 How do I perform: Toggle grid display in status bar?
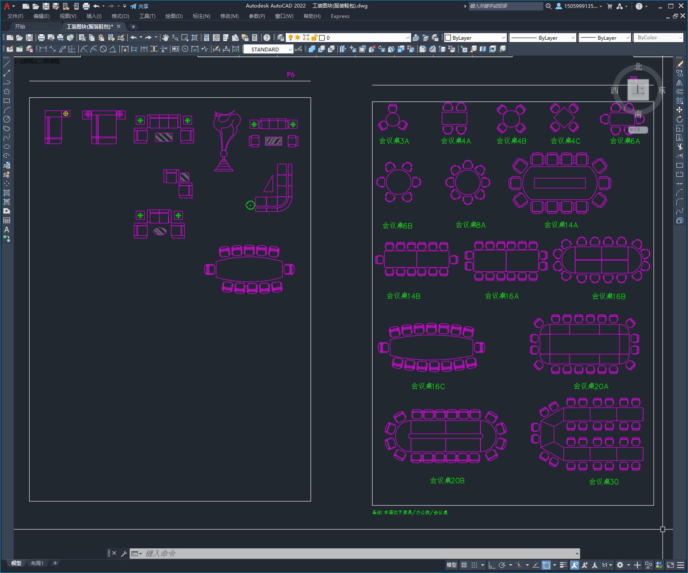(464, 565)
